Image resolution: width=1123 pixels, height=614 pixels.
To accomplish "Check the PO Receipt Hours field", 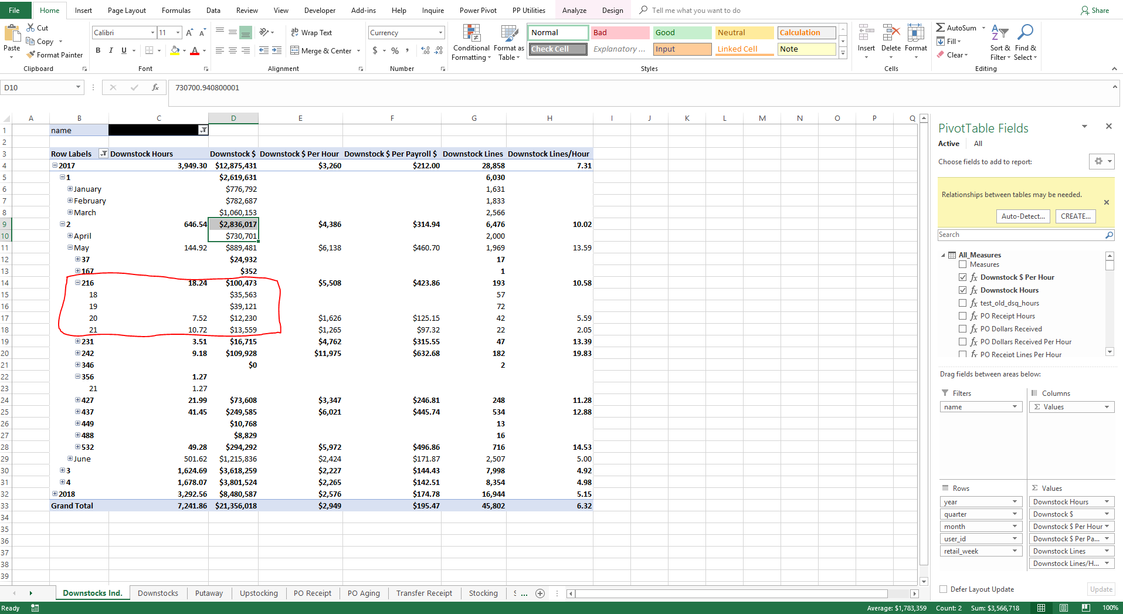I will point(962,316).
